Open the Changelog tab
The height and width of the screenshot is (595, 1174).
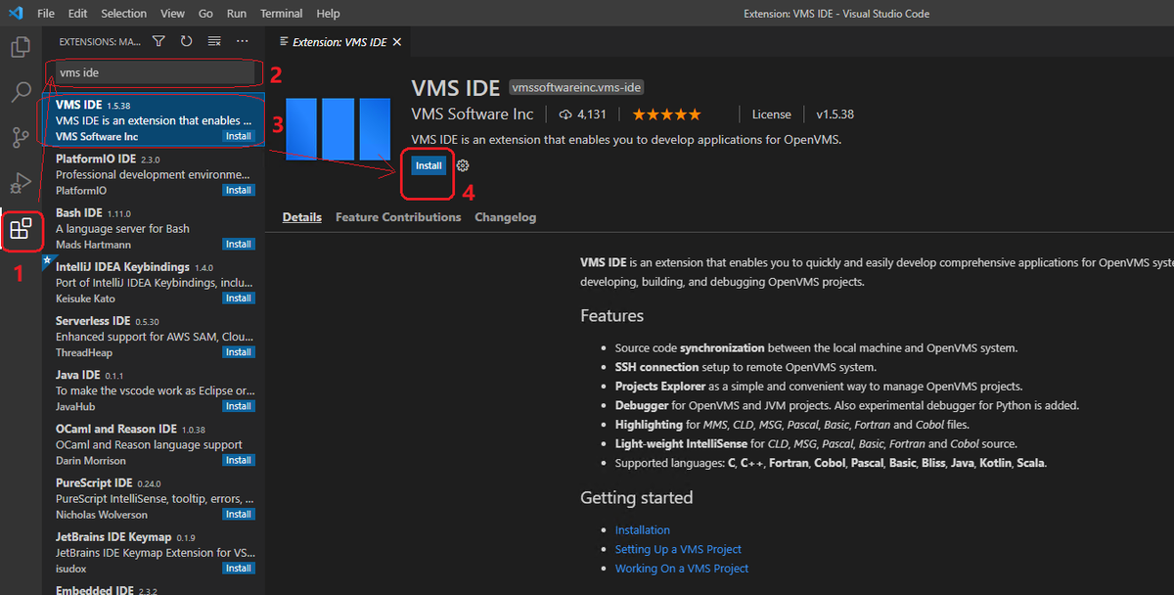tap(505, 217)
